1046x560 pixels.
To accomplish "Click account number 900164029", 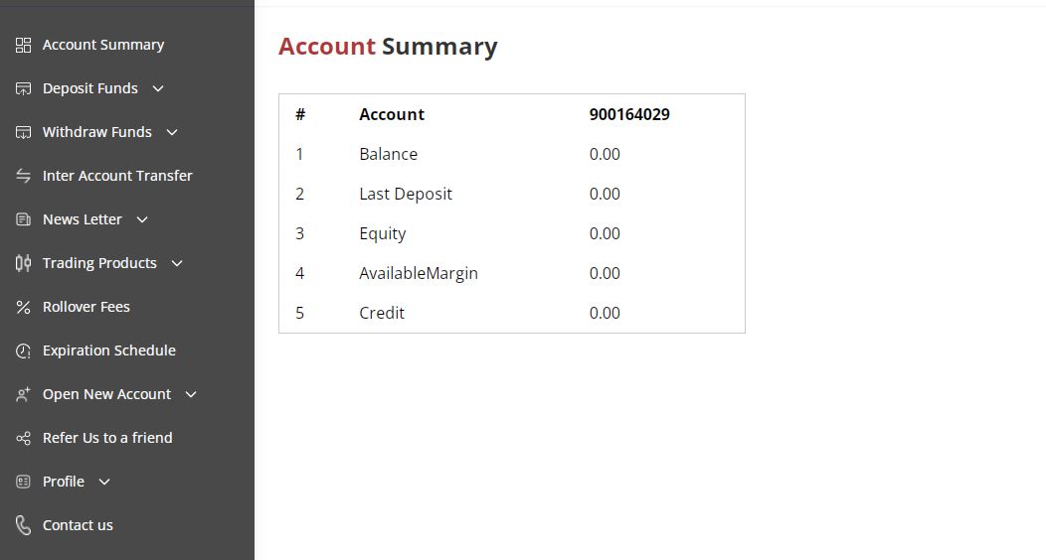I will (x=629, y=114).
